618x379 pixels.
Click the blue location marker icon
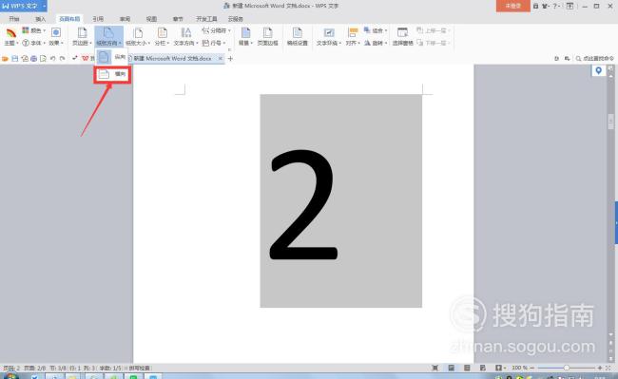coord(598,70)
